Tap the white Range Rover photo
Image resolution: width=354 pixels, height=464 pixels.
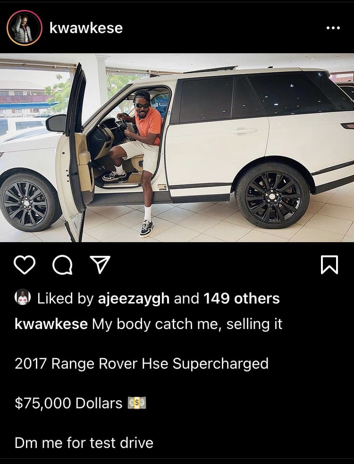(x=177, y=148)
